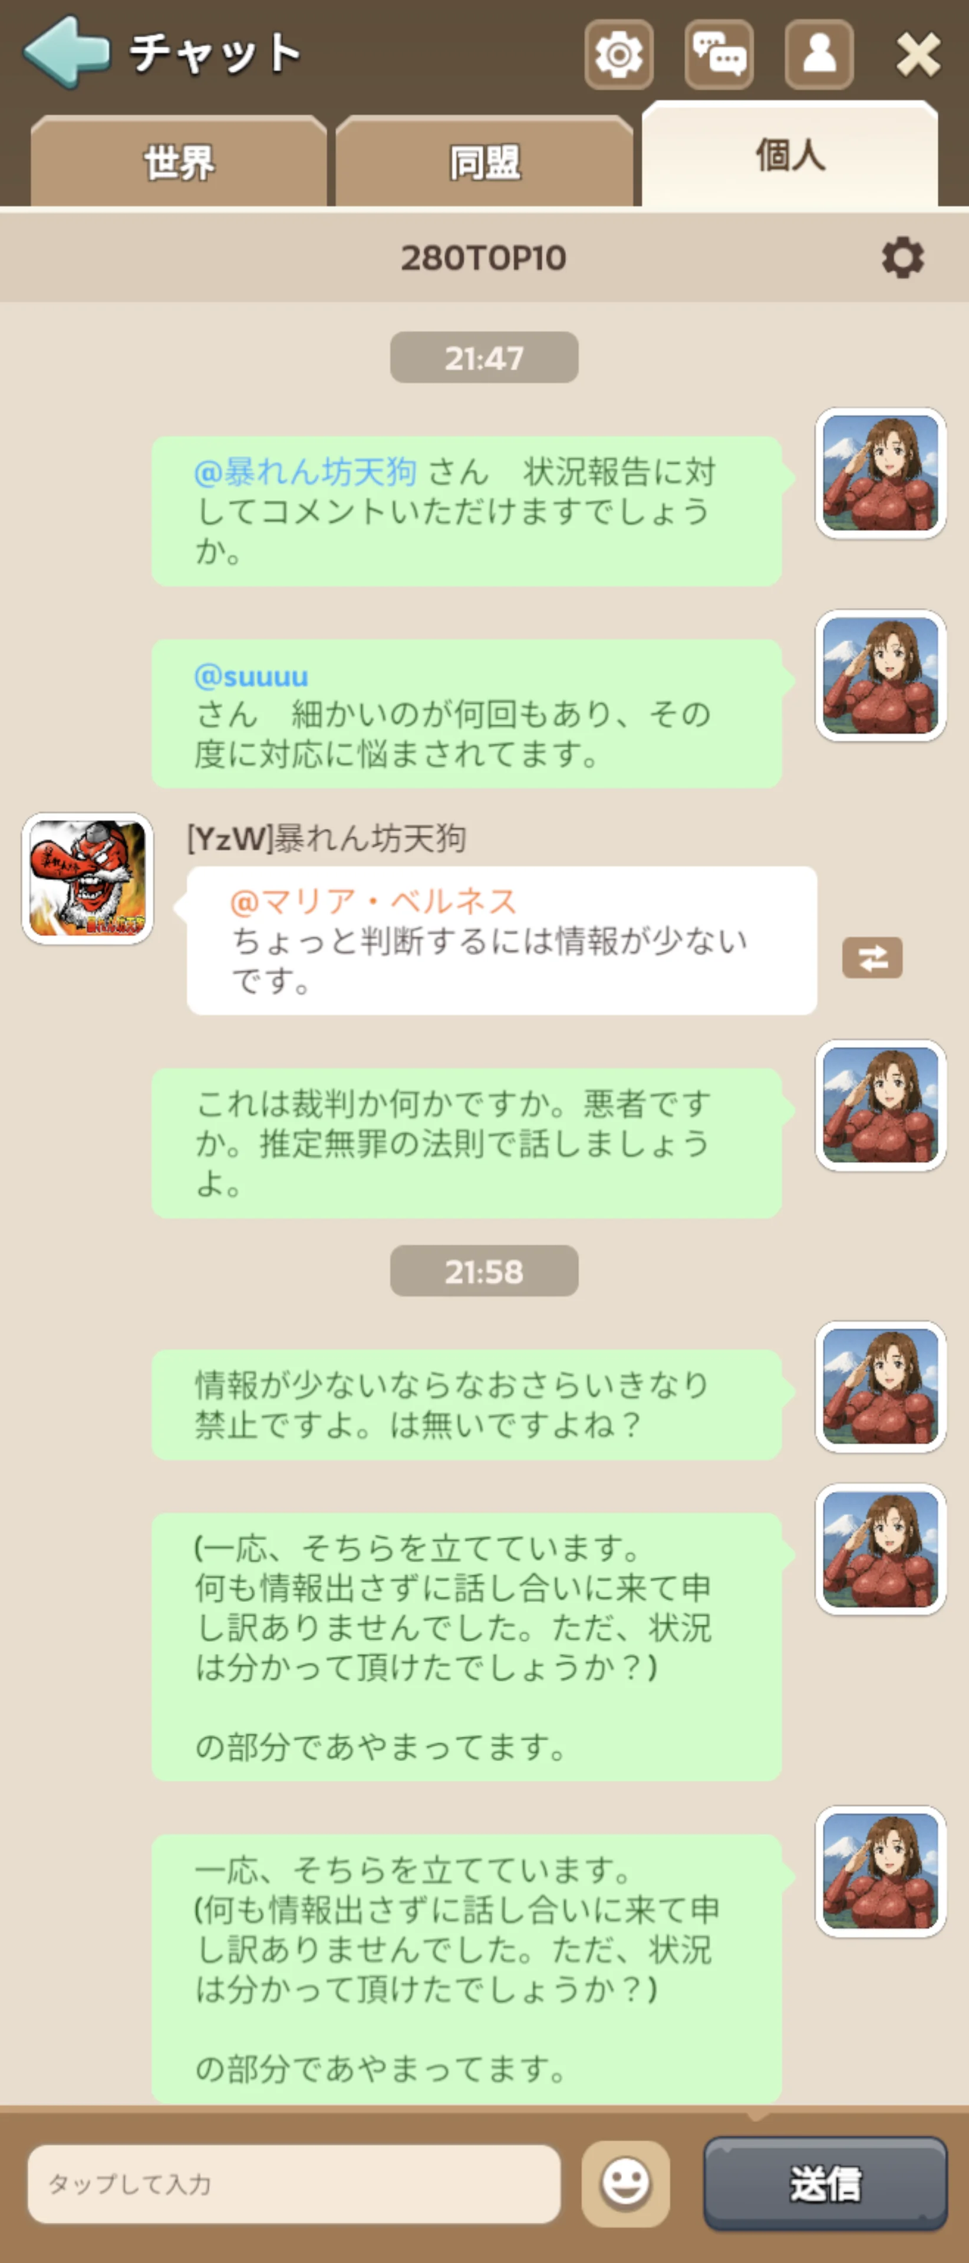Focus the タップして入力 message field
This screenshot has height=2263, width=969.
click(294, 2184)
